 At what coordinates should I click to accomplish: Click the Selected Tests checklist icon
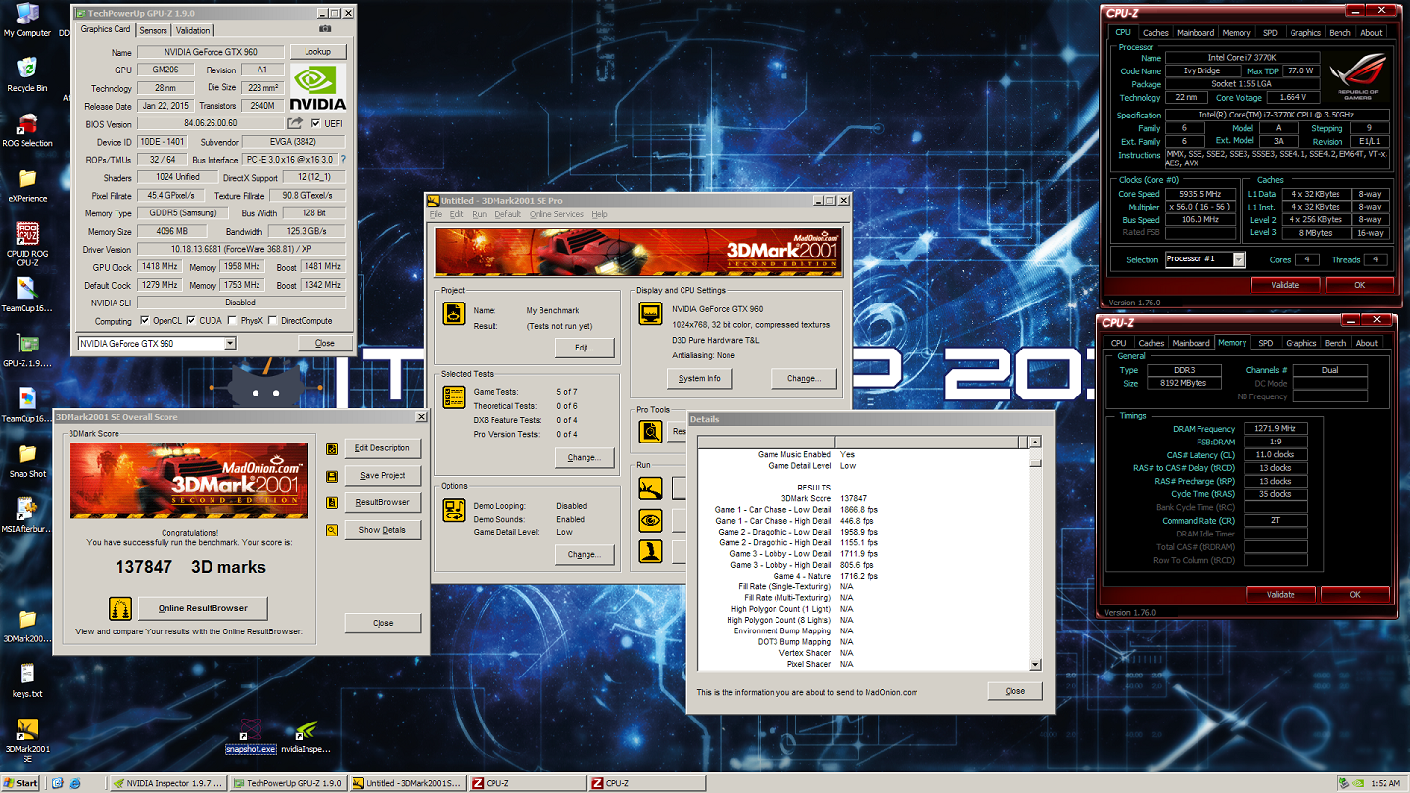pyautogui.click(x=453, y=396)
